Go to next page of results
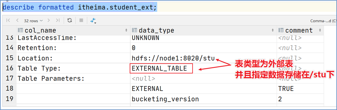 (x=49, y=20)
